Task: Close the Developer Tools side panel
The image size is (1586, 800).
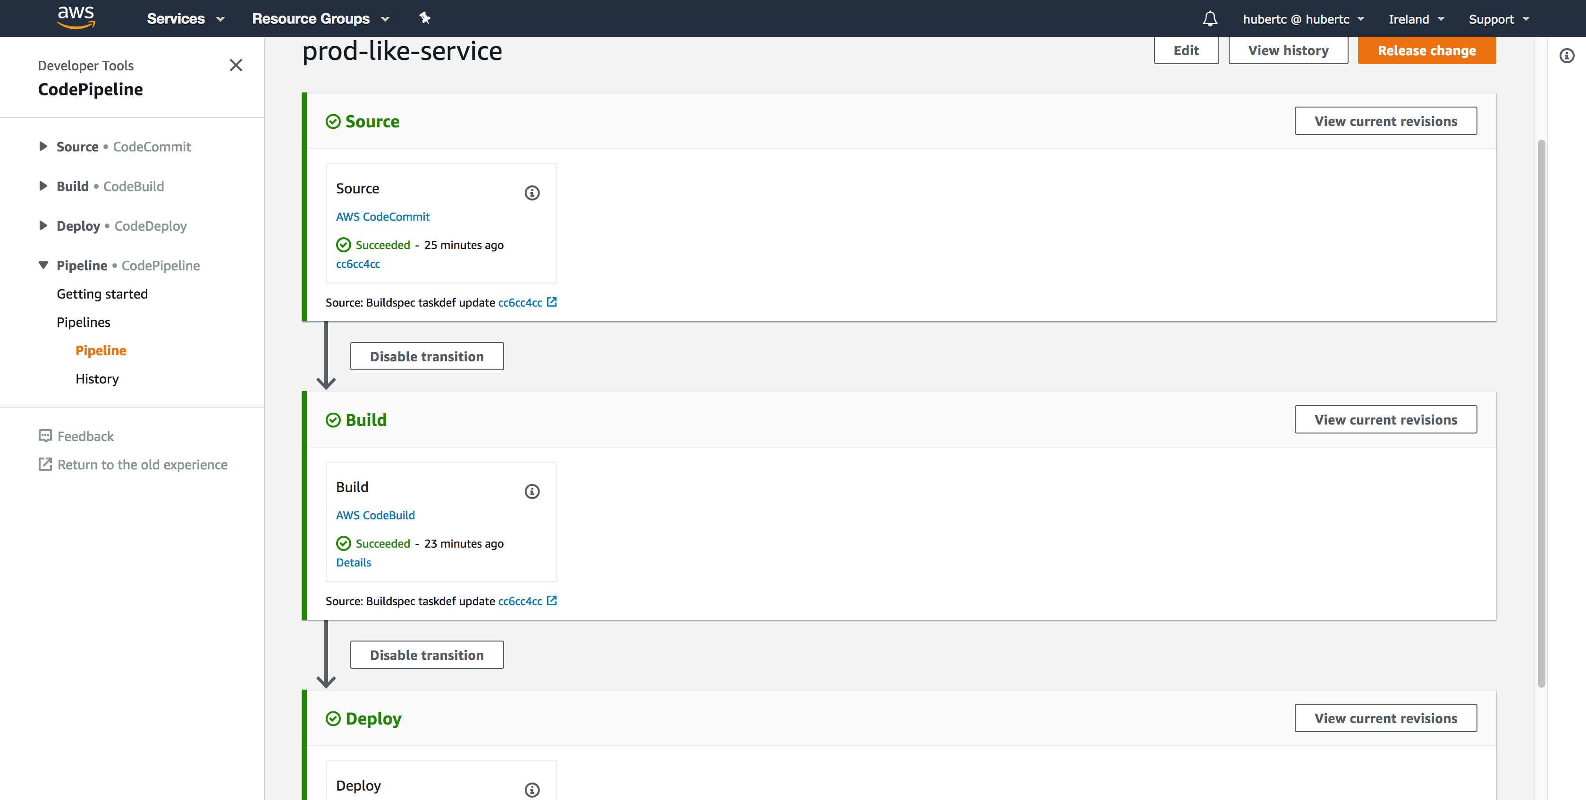Action: 236,65
